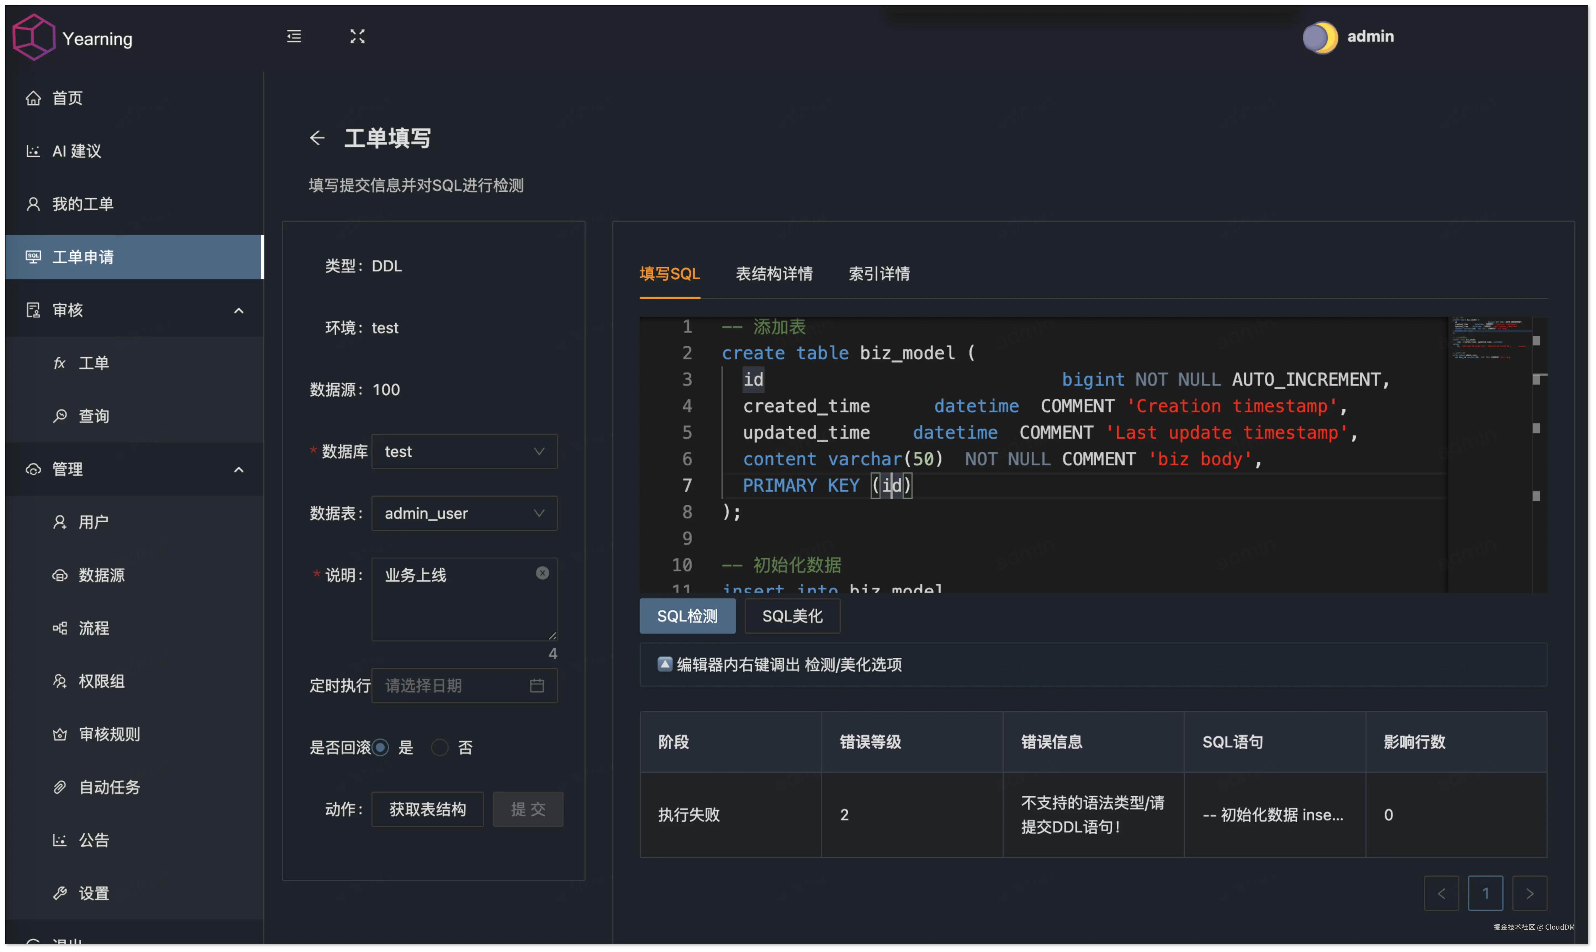Image resolution: width=1596 pixels, height=952 pixels.
Task: Select 是 for 是否回滚
Action: pyautogui.click(x=381, y=747)
